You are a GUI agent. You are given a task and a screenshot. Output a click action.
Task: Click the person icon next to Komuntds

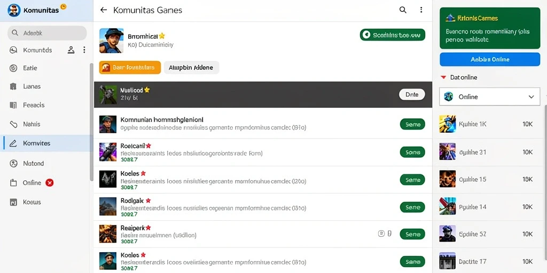(x=71, y=50)
